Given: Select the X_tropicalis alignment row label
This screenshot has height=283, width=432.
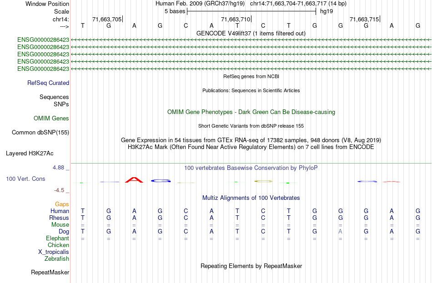Looking at the screenshot, I should (x=54, y=252).
